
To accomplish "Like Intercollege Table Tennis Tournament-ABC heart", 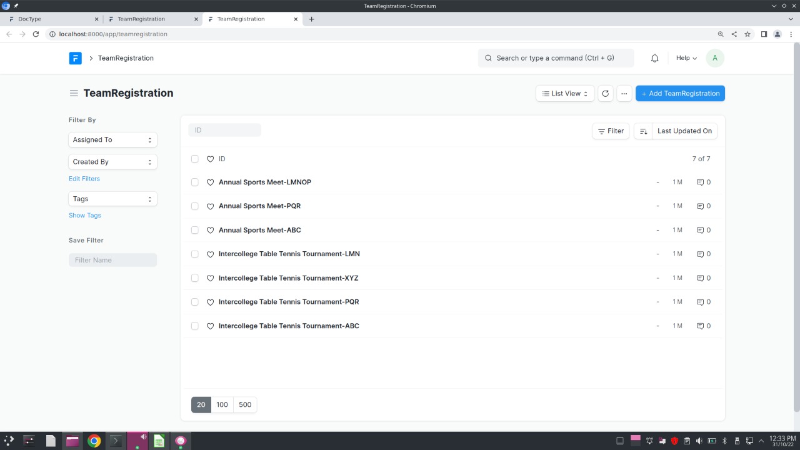I will pyautogui.click(x=210, y=326).
